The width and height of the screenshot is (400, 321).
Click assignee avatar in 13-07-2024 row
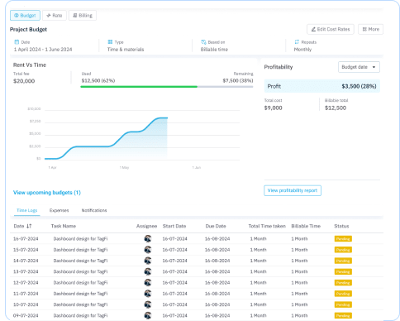click(x=148, y=271)
